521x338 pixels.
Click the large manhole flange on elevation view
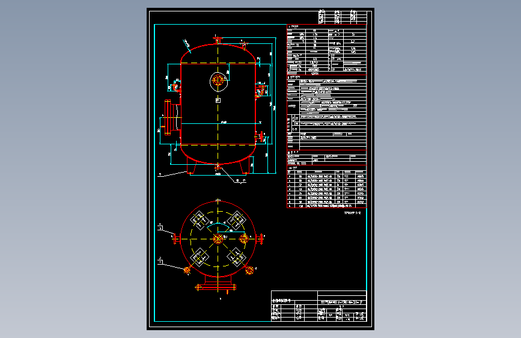tap(172, 117)
